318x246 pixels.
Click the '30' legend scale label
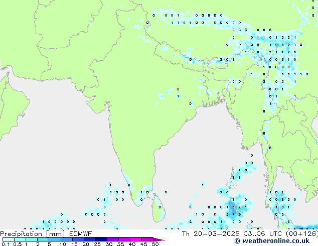[109, 244]
